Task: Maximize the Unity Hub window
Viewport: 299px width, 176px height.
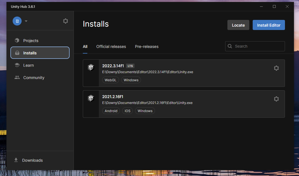Action: pyautogui.click(x=274, y=6)
